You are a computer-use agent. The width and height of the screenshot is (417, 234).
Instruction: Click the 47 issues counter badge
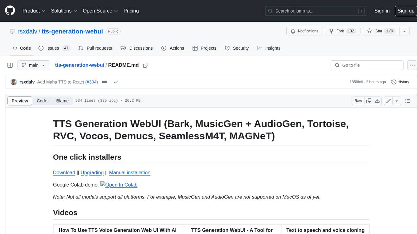click(66, 48)
